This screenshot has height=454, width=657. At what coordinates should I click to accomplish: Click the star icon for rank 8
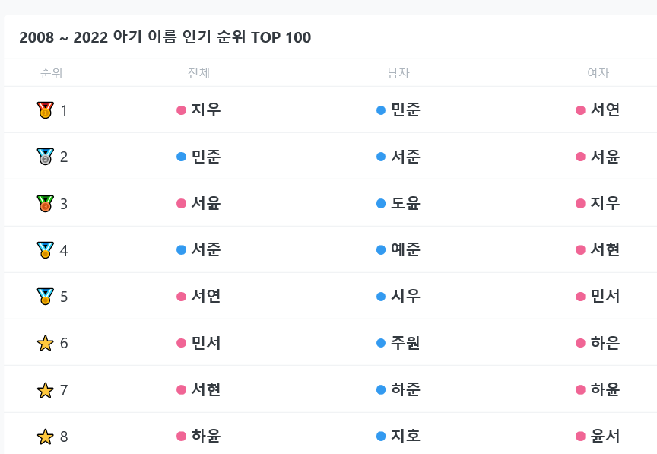pyautogui.click(x=46, y=437)
